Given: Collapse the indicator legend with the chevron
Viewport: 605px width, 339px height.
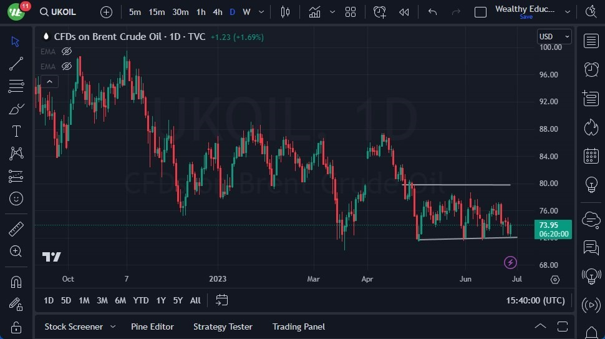Looking at the screenshot, I should (49, 81).
